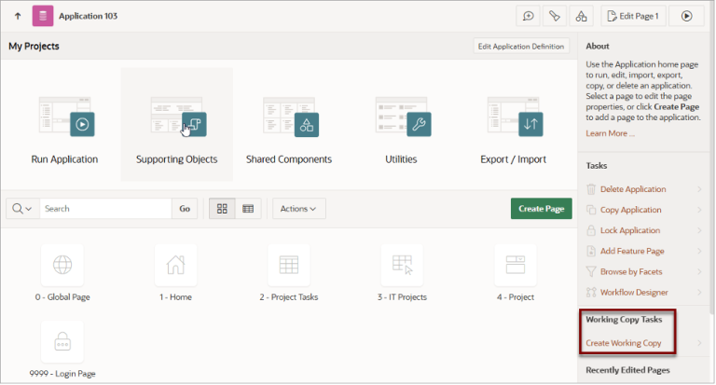This screenshot has width=716, height=385.
Task: Open the Run Application icon tile
Action: (x=67, y=117)
